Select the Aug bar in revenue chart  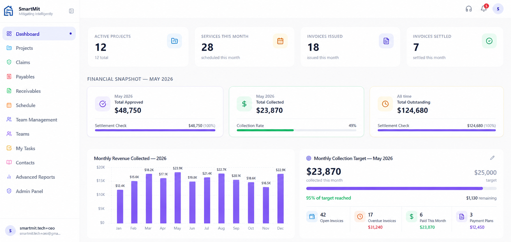click(x=221, y=198)
